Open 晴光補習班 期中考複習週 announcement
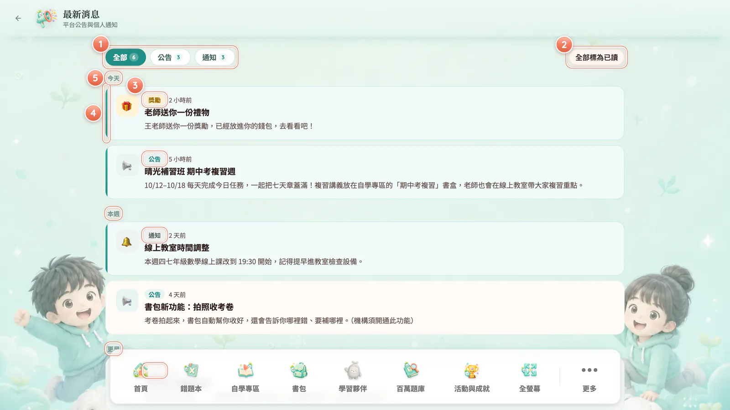The width and height of the screenshot is (730, 410). click(x=365, y=172)
